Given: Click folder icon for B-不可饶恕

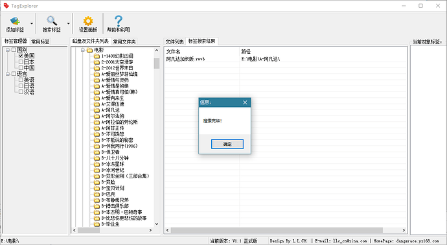Looking at the screenshot, I should [97, 134].
